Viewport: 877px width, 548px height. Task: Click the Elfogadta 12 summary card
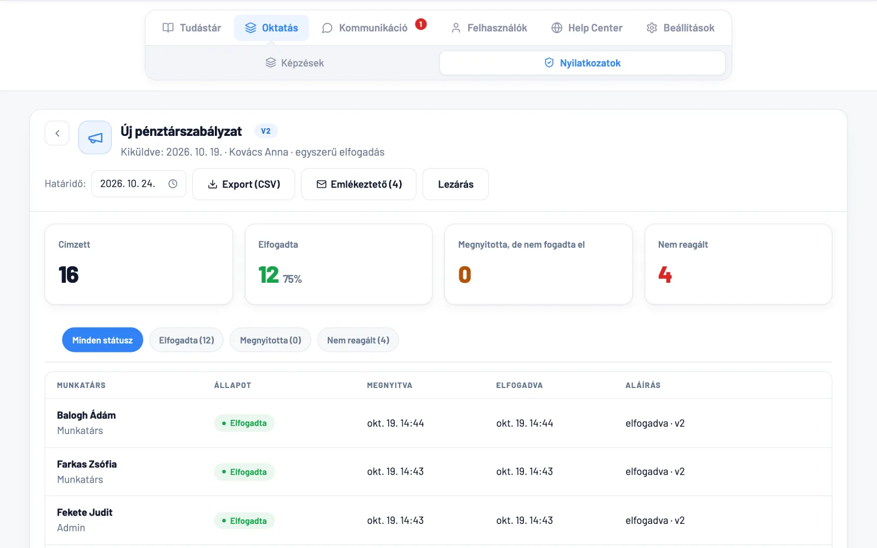[x=339, y=264]
